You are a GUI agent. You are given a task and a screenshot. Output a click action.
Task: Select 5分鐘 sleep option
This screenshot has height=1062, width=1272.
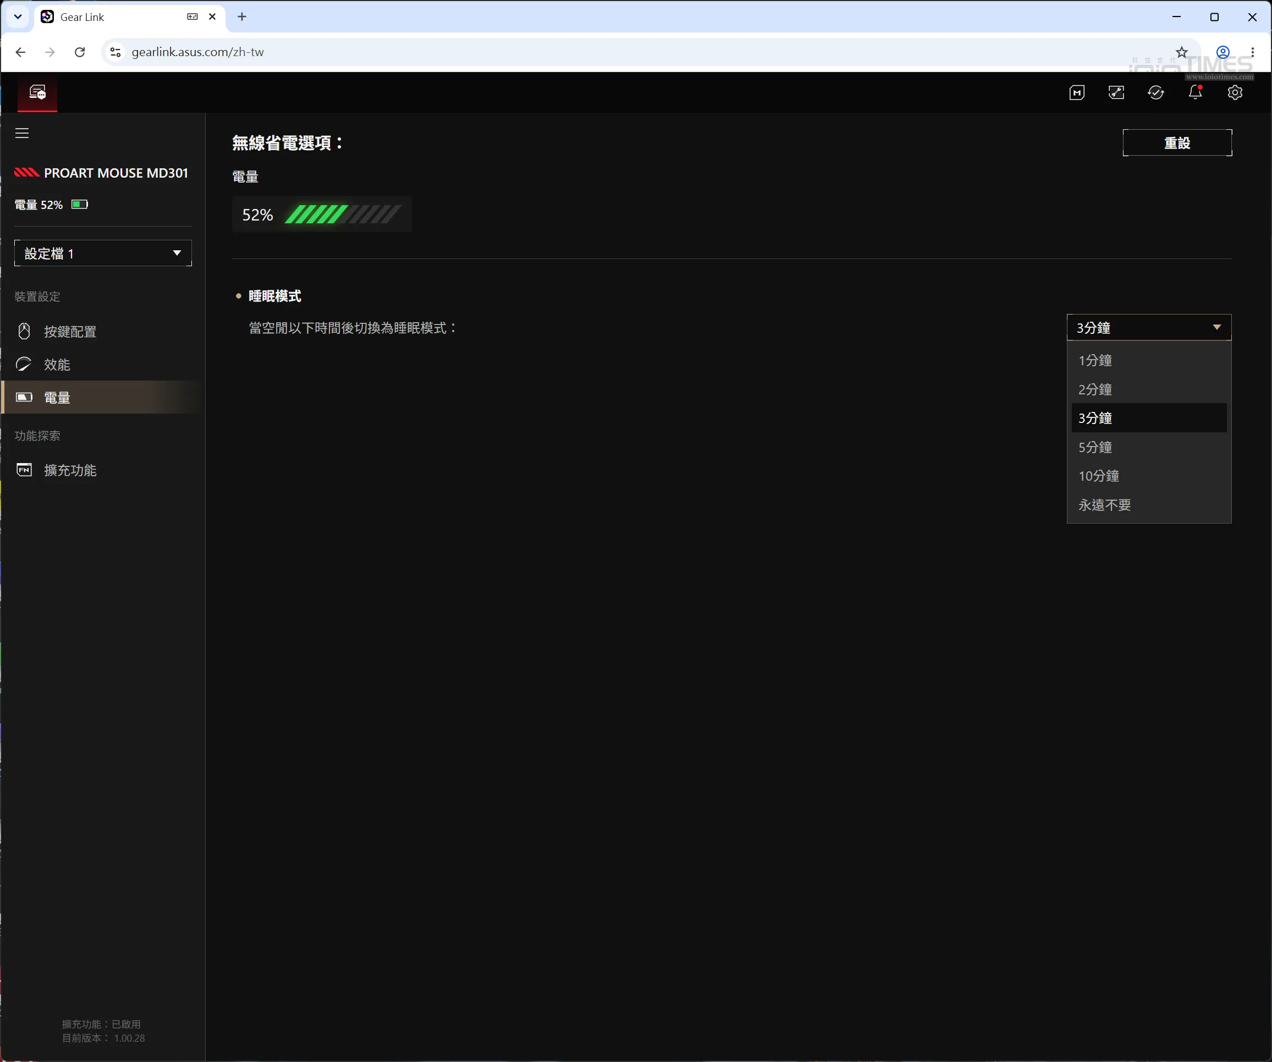pyautogui.click(x=1149, y=447)
